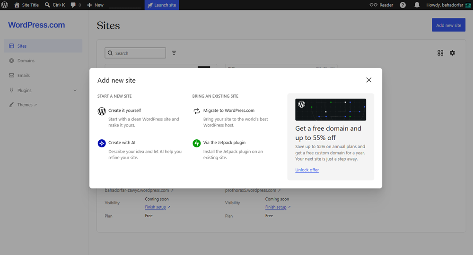The height and width of the screenshot is (255, 473).
Task: Choose Migrate to WordPress.com option
Action: coord(236,118)
